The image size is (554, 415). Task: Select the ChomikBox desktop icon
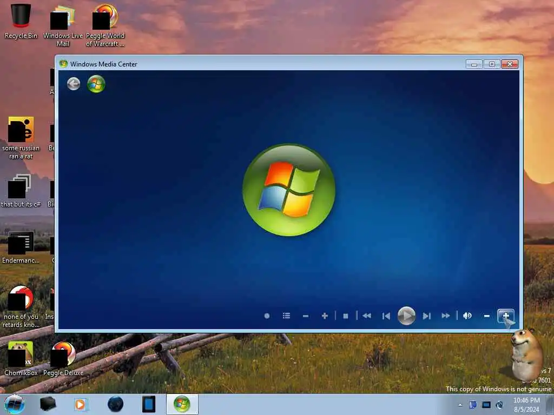[x=21, y=358]
